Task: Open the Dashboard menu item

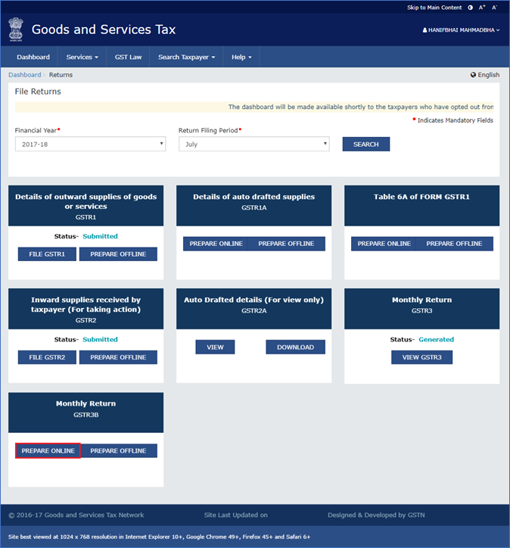Action: pos(33,57)
